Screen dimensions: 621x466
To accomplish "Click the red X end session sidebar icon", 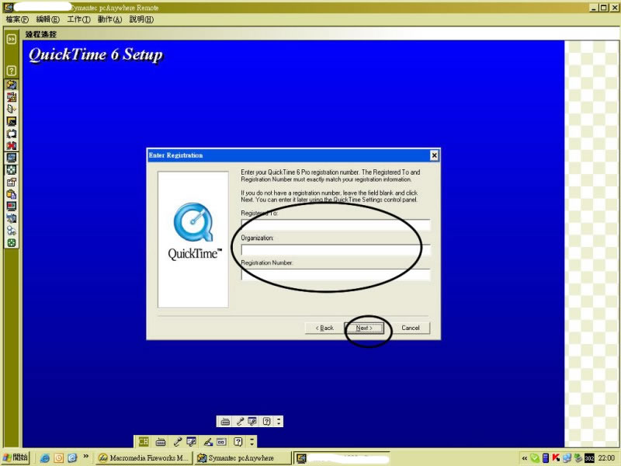I will click(12, 145).
